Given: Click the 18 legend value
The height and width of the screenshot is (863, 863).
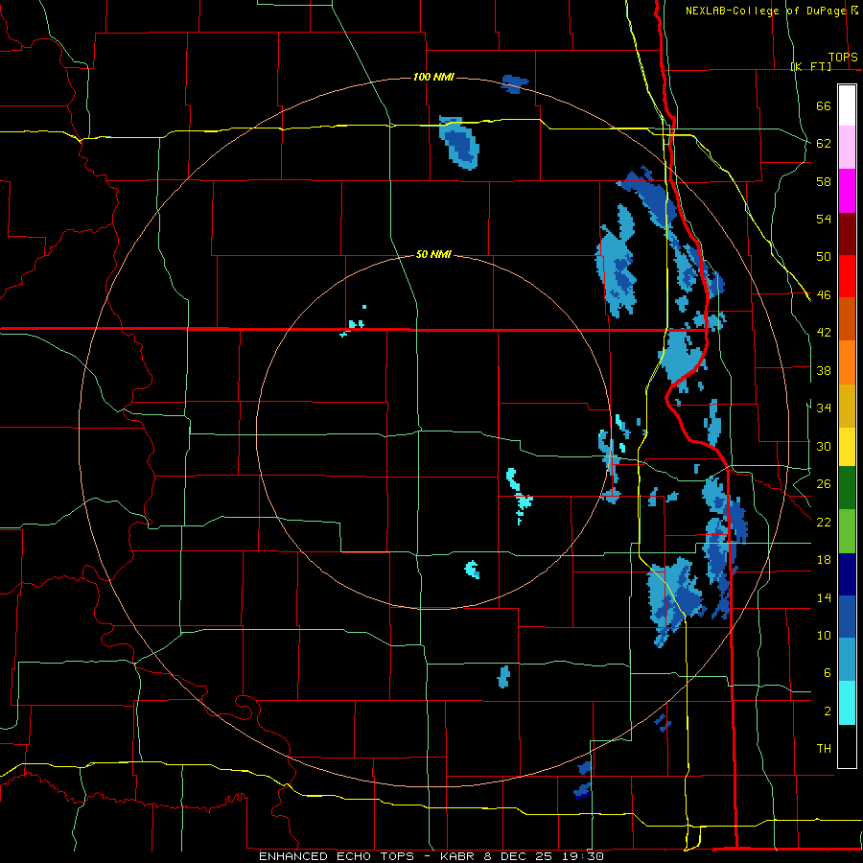Looking at the screenshot, I should [824, 560].
